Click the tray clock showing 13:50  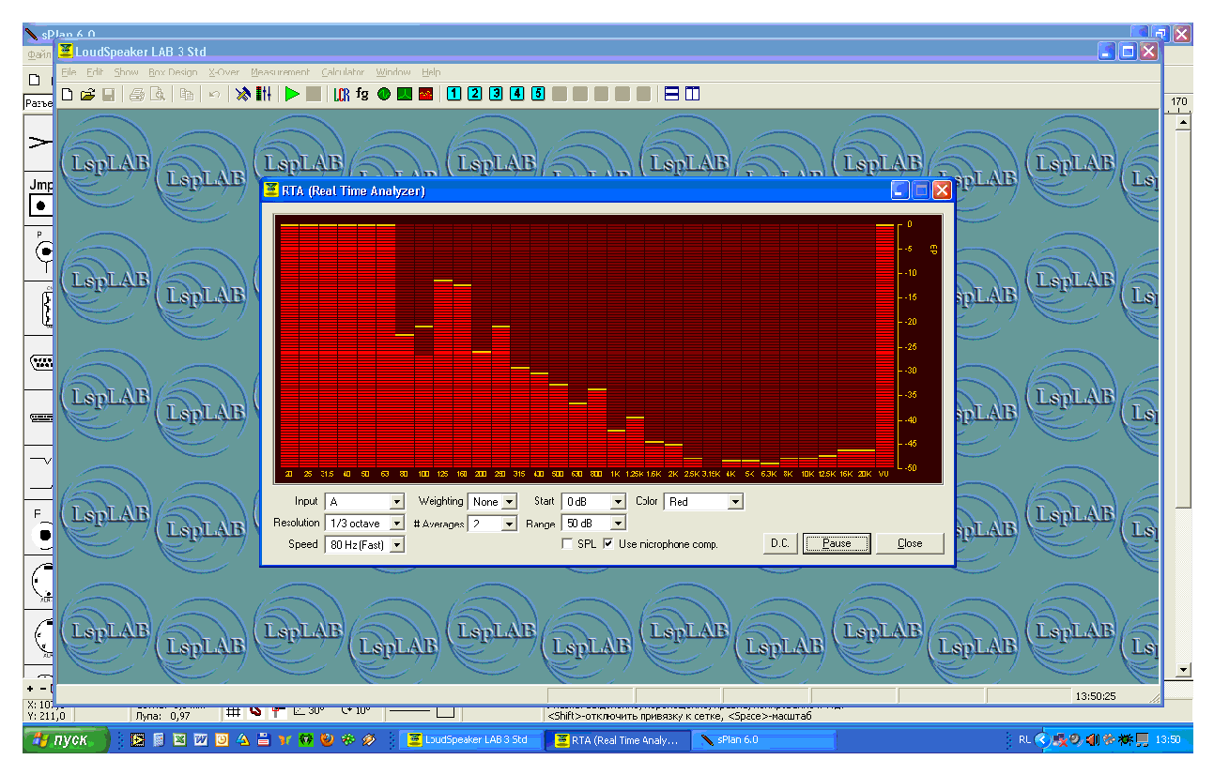[1168, 739]
